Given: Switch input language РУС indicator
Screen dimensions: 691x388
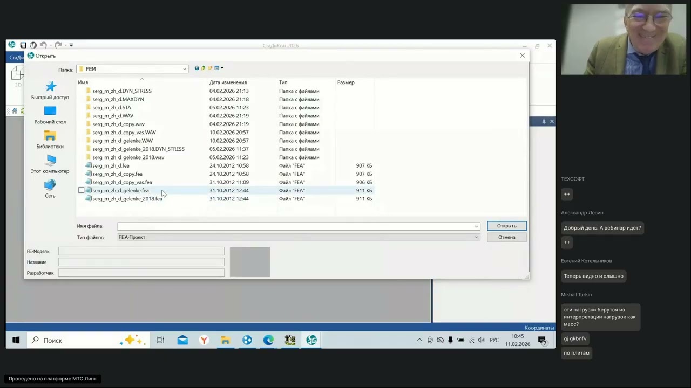Looking at the screenshot, I should coord(494,341).
